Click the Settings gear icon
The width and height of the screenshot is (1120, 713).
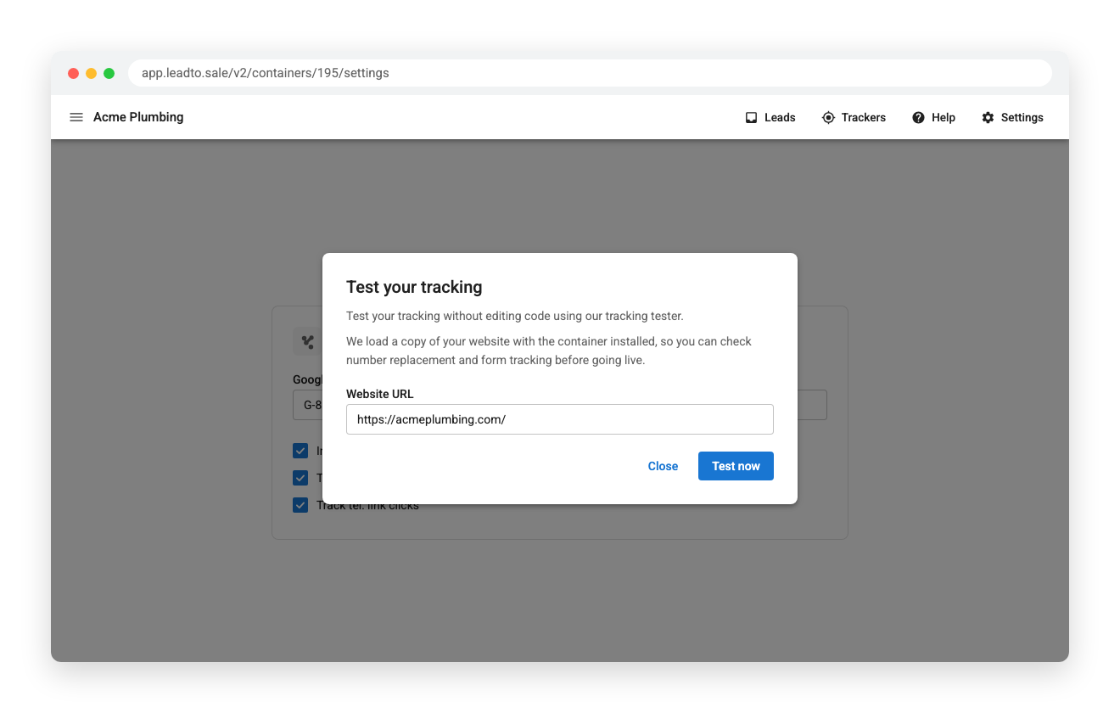[988, 117]
